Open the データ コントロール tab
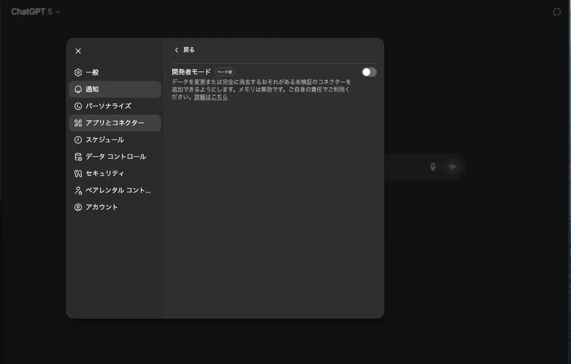 coord(115,157)
